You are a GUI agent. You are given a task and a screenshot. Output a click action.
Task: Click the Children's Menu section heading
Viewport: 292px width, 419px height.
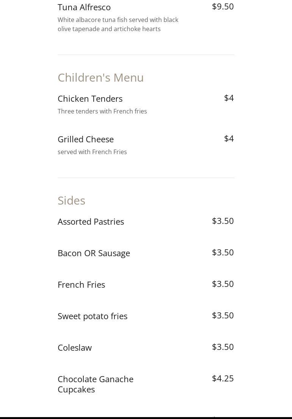(x=100, y=77)
